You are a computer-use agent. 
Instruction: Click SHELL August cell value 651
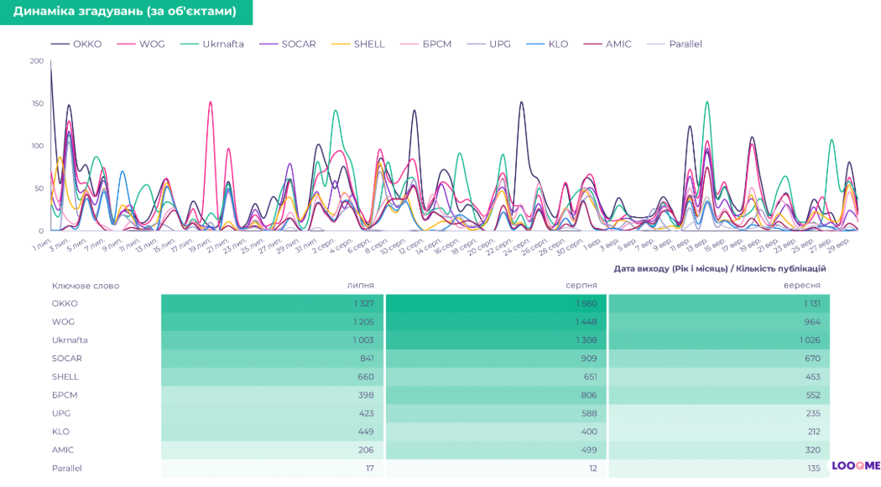589,377
